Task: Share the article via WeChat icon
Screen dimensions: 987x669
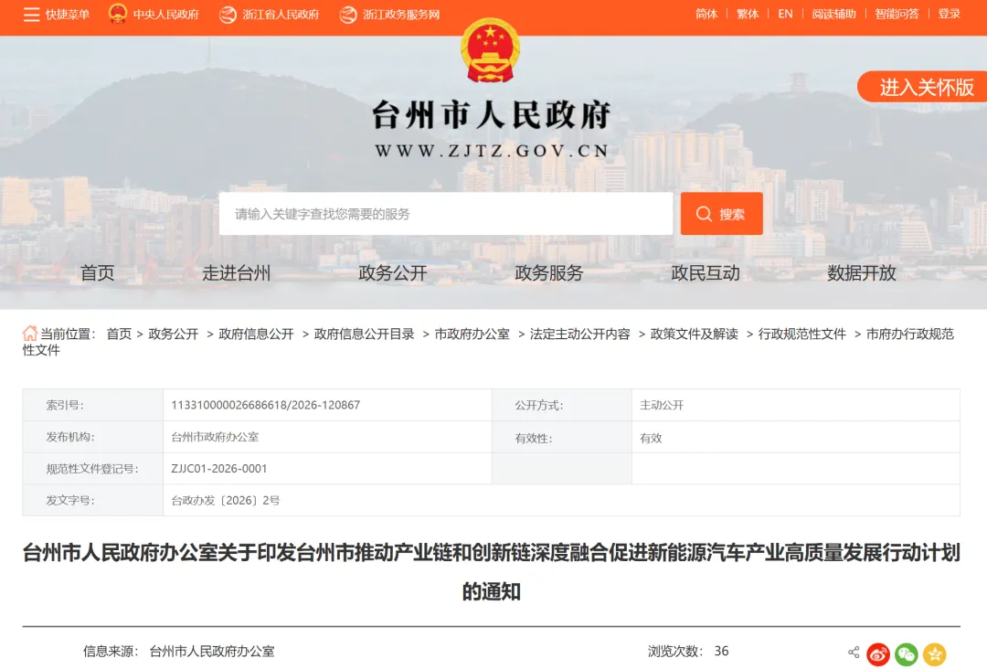Action: pyautogui.click(x=906, y=653)
